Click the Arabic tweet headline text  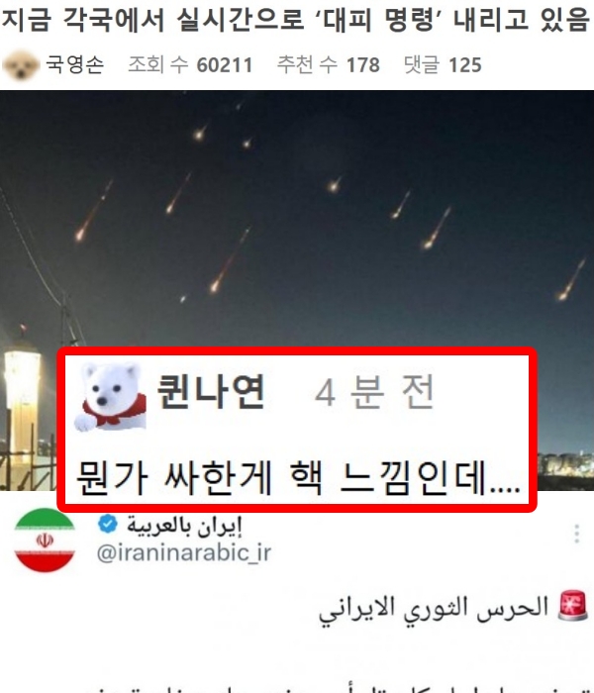(434, 609)
